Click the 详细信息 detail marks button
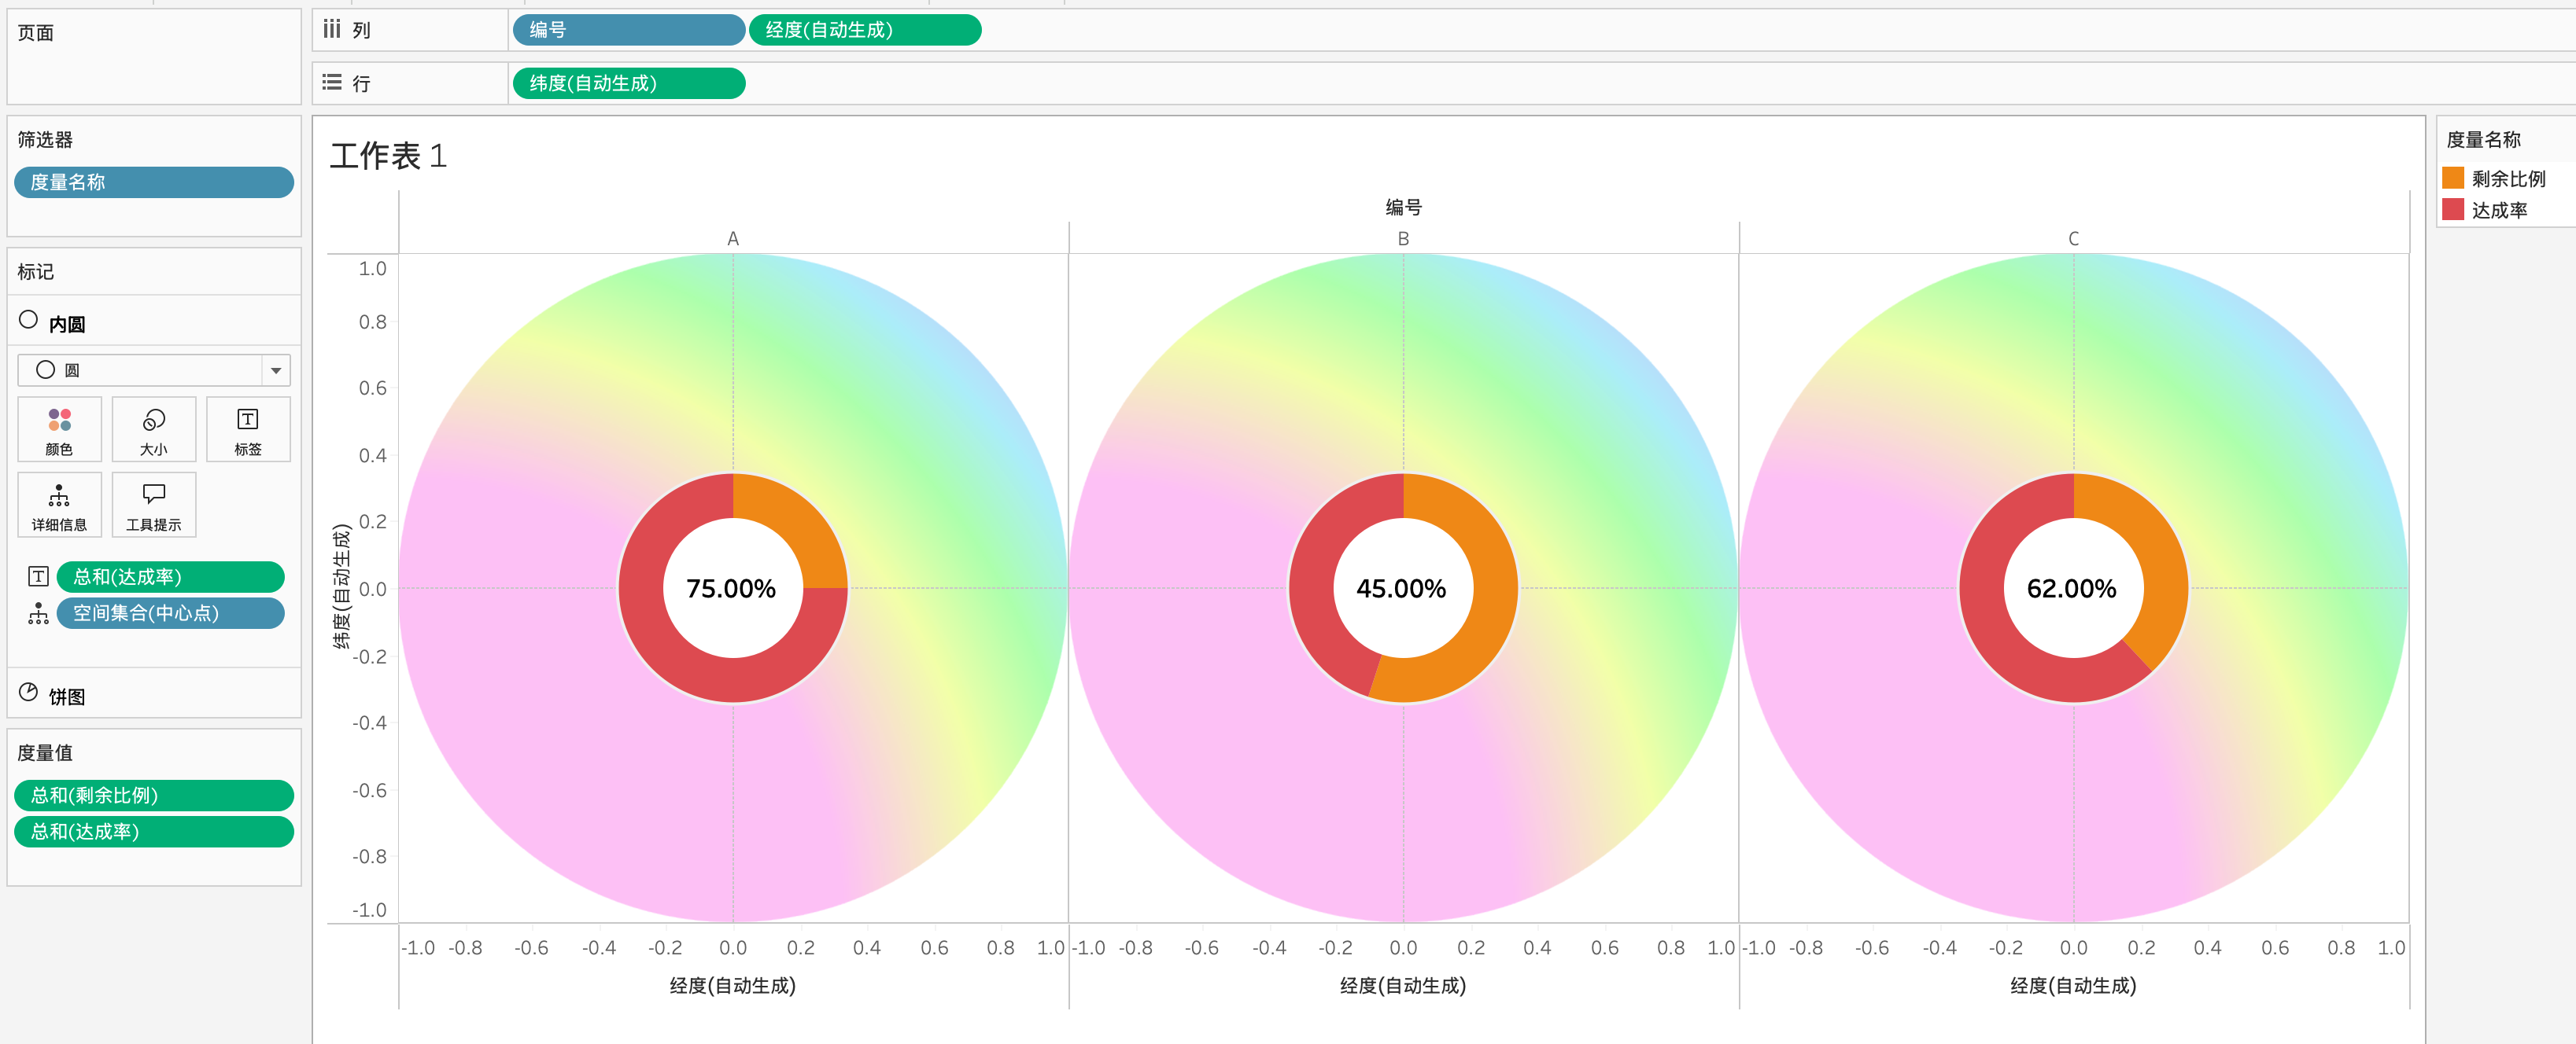Image resolution: width=2576 pixels, height=1044 pixels. pyautogui.click(x=59, y=505)
